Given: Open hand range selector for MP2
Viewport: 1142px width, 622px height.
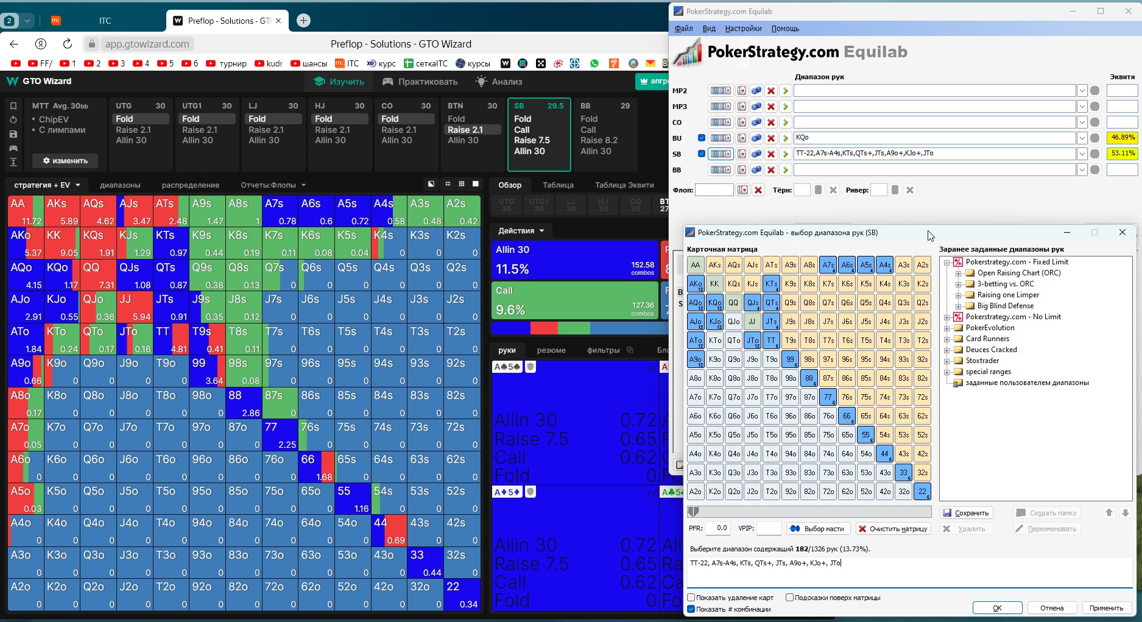Looking at the screenshot, I should pyautogui.click(x=720, y=91).
